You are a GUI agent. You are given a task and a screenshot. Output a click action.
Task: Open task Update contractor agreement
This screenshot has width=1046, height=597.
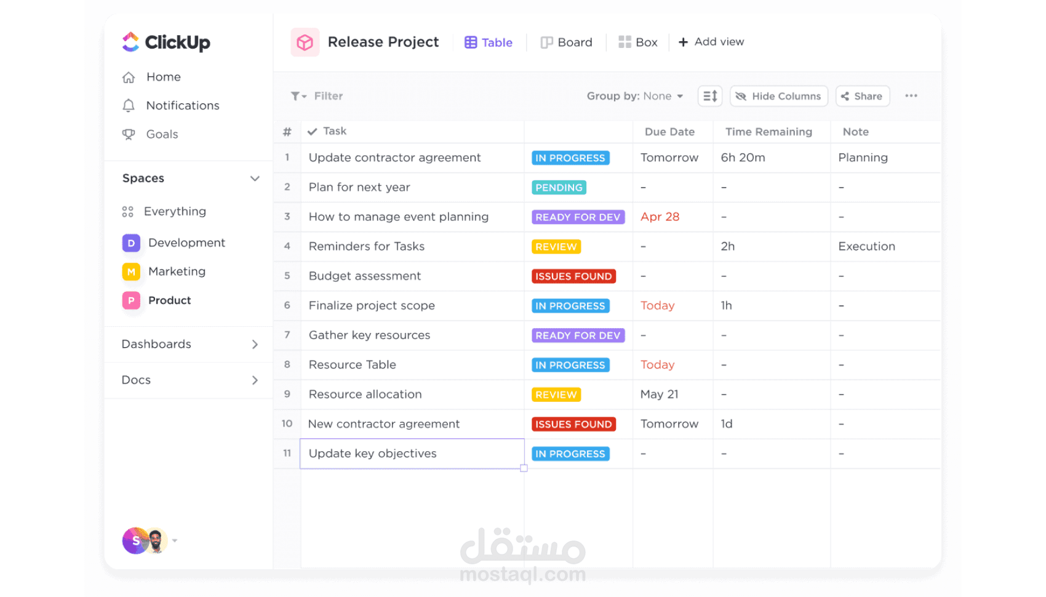click(x=394, y=158)
